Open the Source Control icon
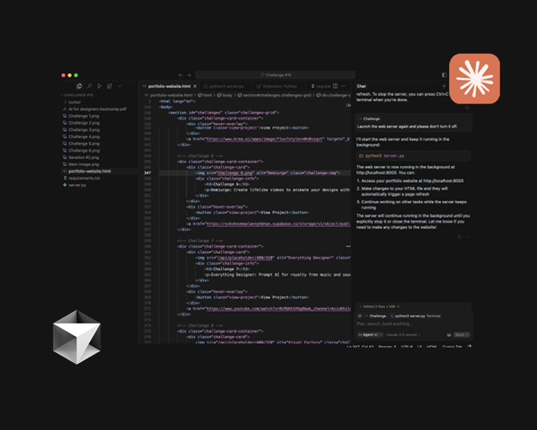 pos(99,86)
